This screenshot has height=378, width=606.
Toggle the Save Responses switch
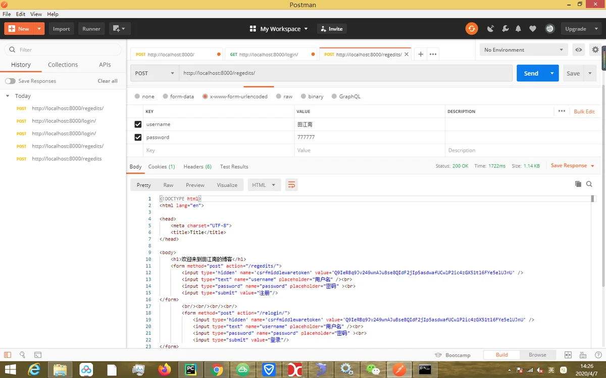[x=10, y=81]
